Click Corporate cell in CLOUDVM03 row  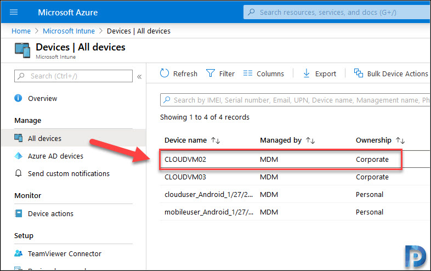tap(372, 177)
